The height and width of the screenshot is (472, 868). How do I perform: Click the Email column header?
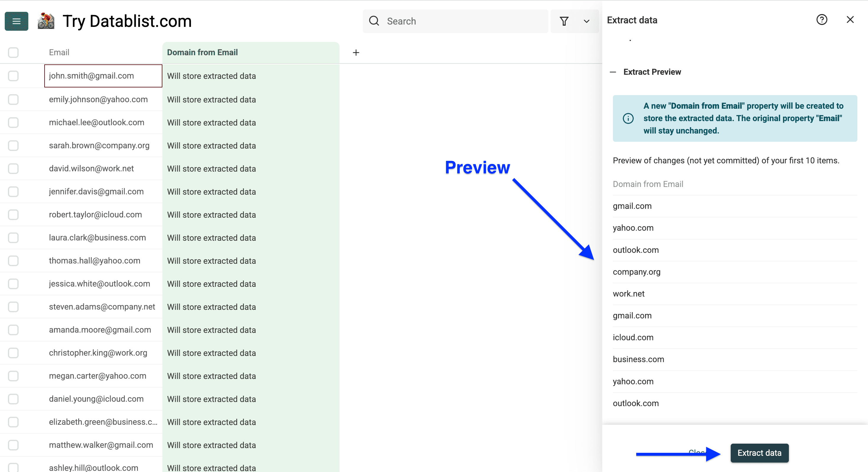coord(59,52)
